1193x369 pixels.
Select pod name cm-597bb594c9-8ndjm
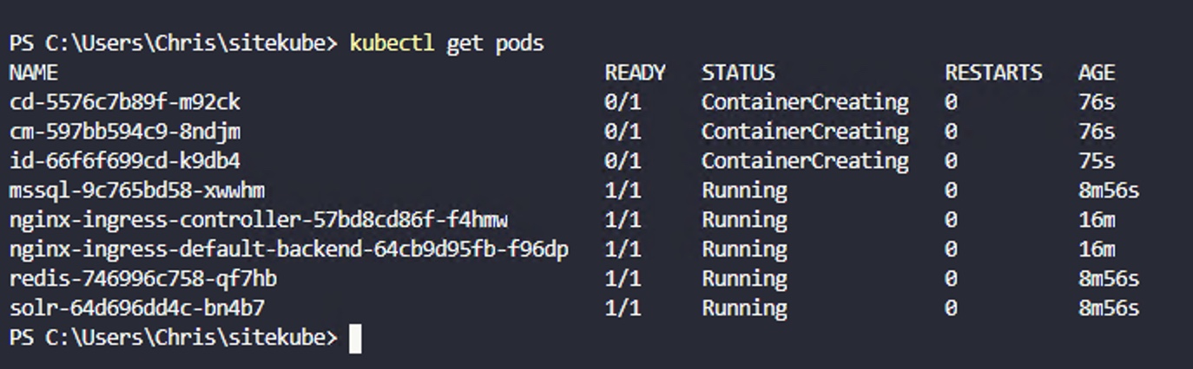pos(125,132)
